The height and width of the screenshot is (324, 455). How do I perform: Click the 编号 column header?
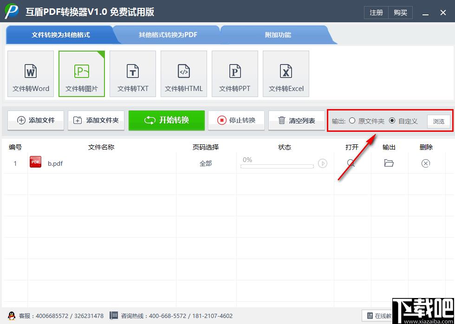pyautogui.click(x=15, y=147)
